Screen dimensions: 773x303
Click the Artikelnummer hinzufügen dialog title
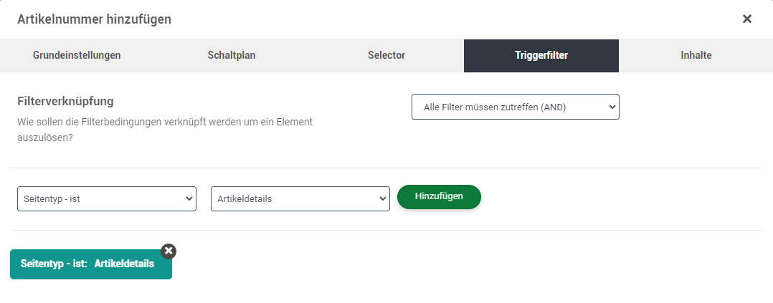click(x=94, y=19)
